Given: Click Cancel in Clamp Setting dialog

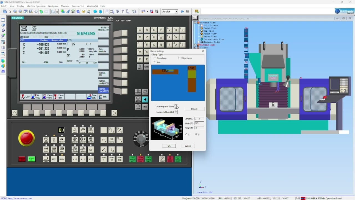Looking at the screenshot, I should pos(188,146).
